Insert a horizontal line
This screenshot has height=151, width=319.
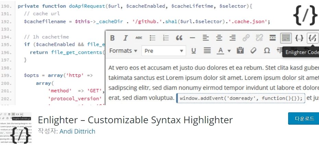coord(192,38)
